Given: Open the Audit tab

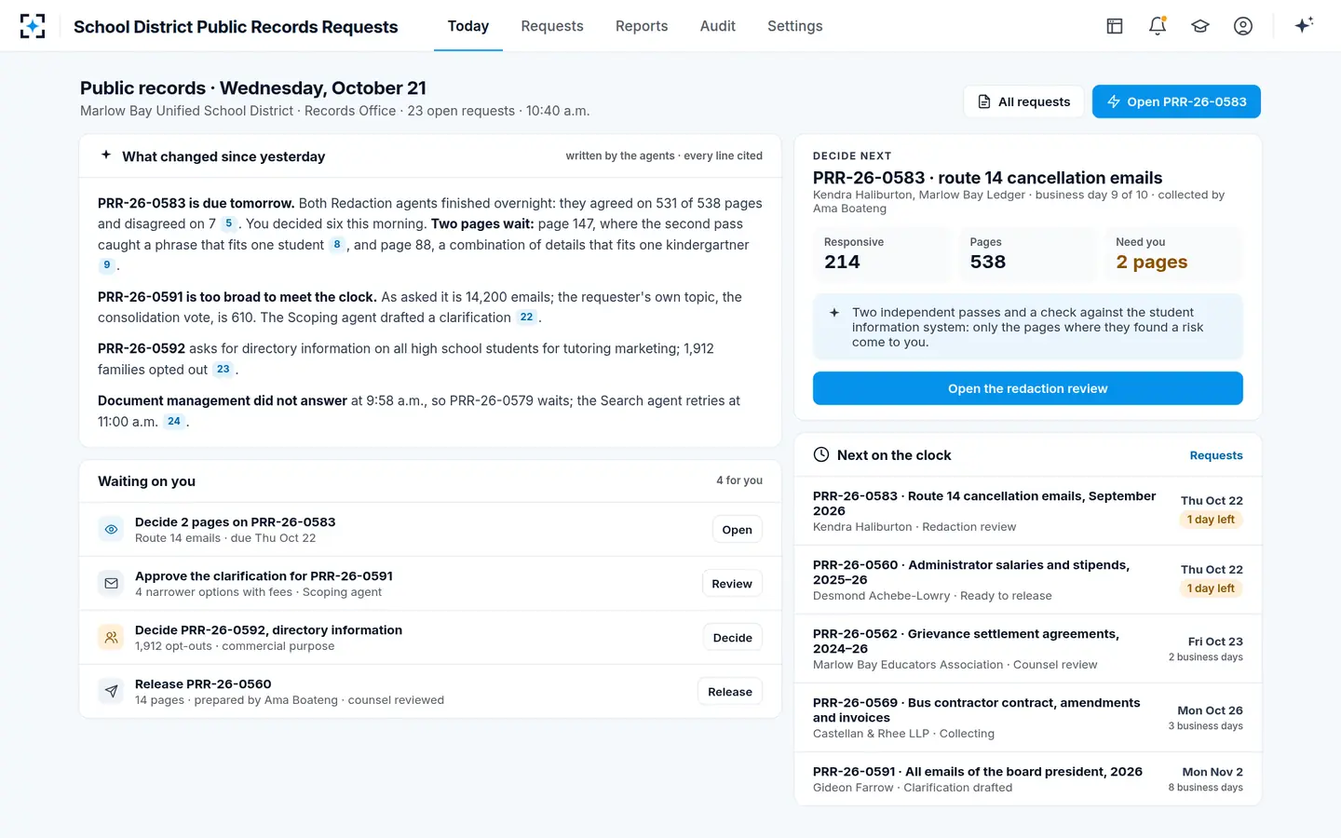Looking at the screenshot, I should point(718,26).
